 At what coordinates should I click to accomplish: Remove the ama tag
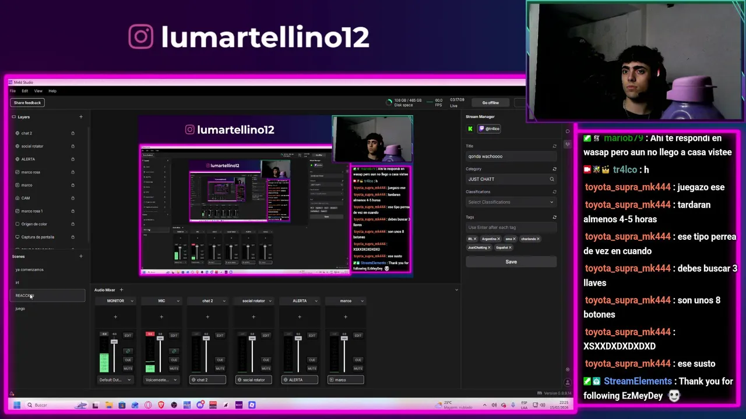[514, 239]
